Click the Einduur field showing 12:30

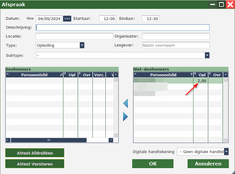(151, 18)
